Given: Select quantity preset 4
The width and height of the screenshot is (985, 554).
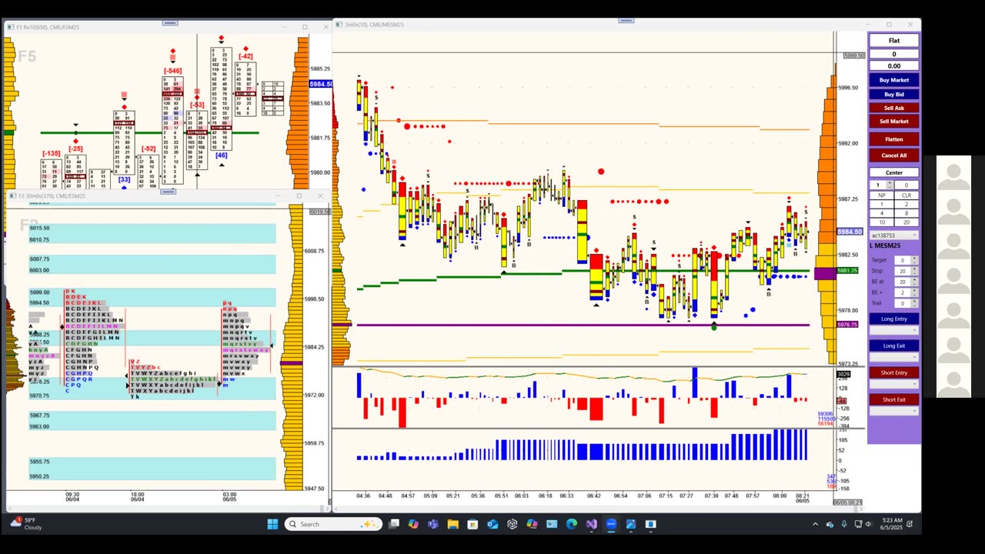Looking at the screenshot, I should (x=882, y=213).
